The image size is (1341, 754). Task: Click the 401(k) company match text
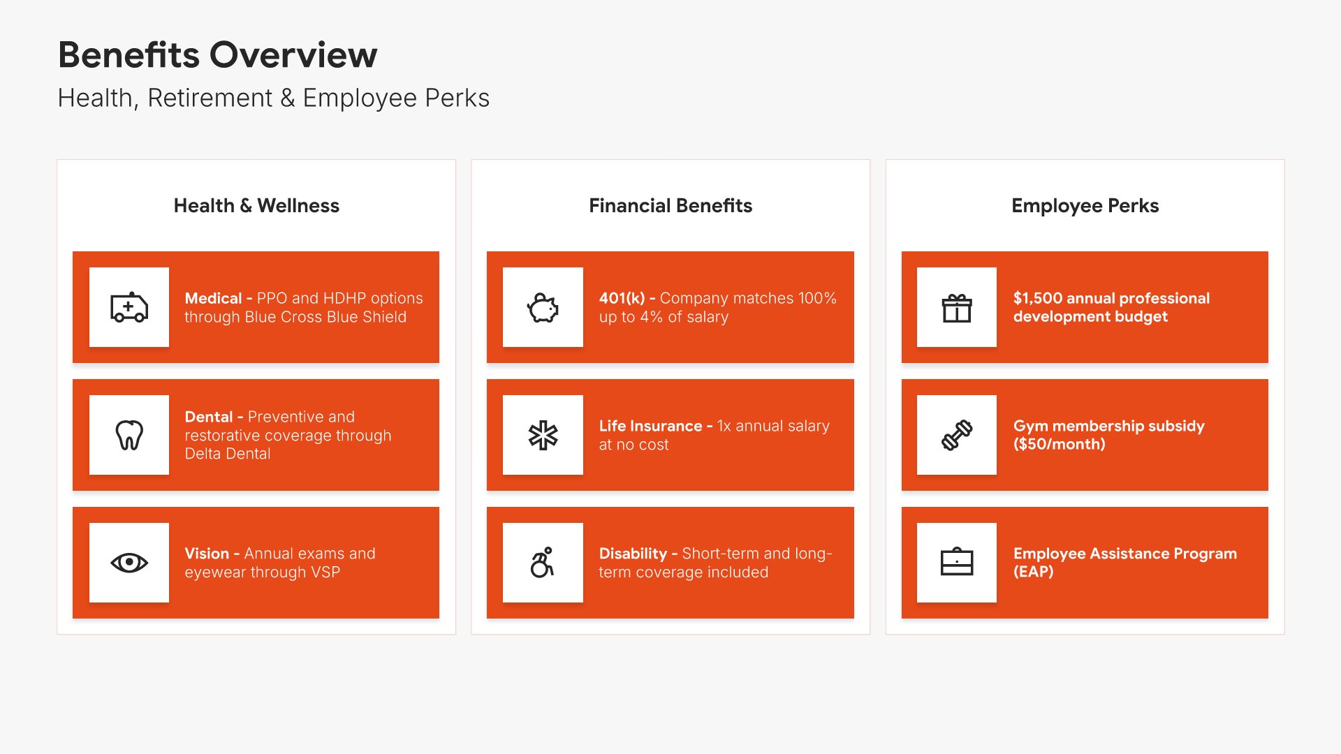pos(718,307)
